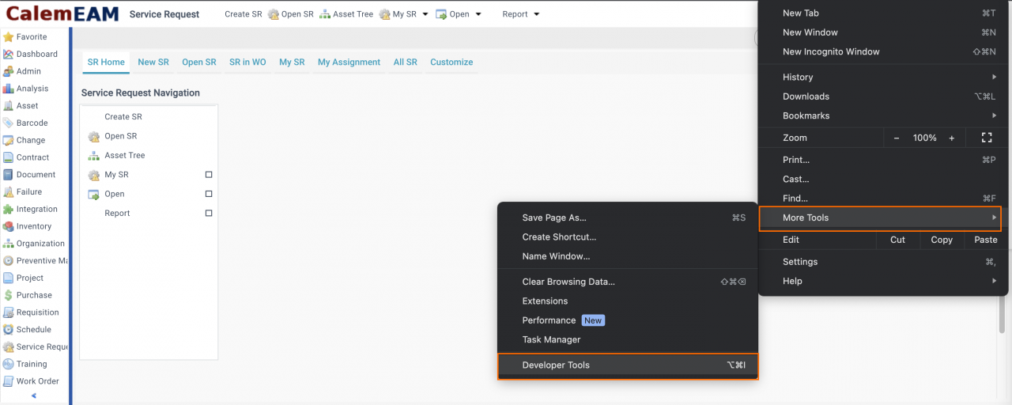Screen dimensions: 1012x405
Task: Open the Purchase module in the sidebar
Action: coord(28,295)
